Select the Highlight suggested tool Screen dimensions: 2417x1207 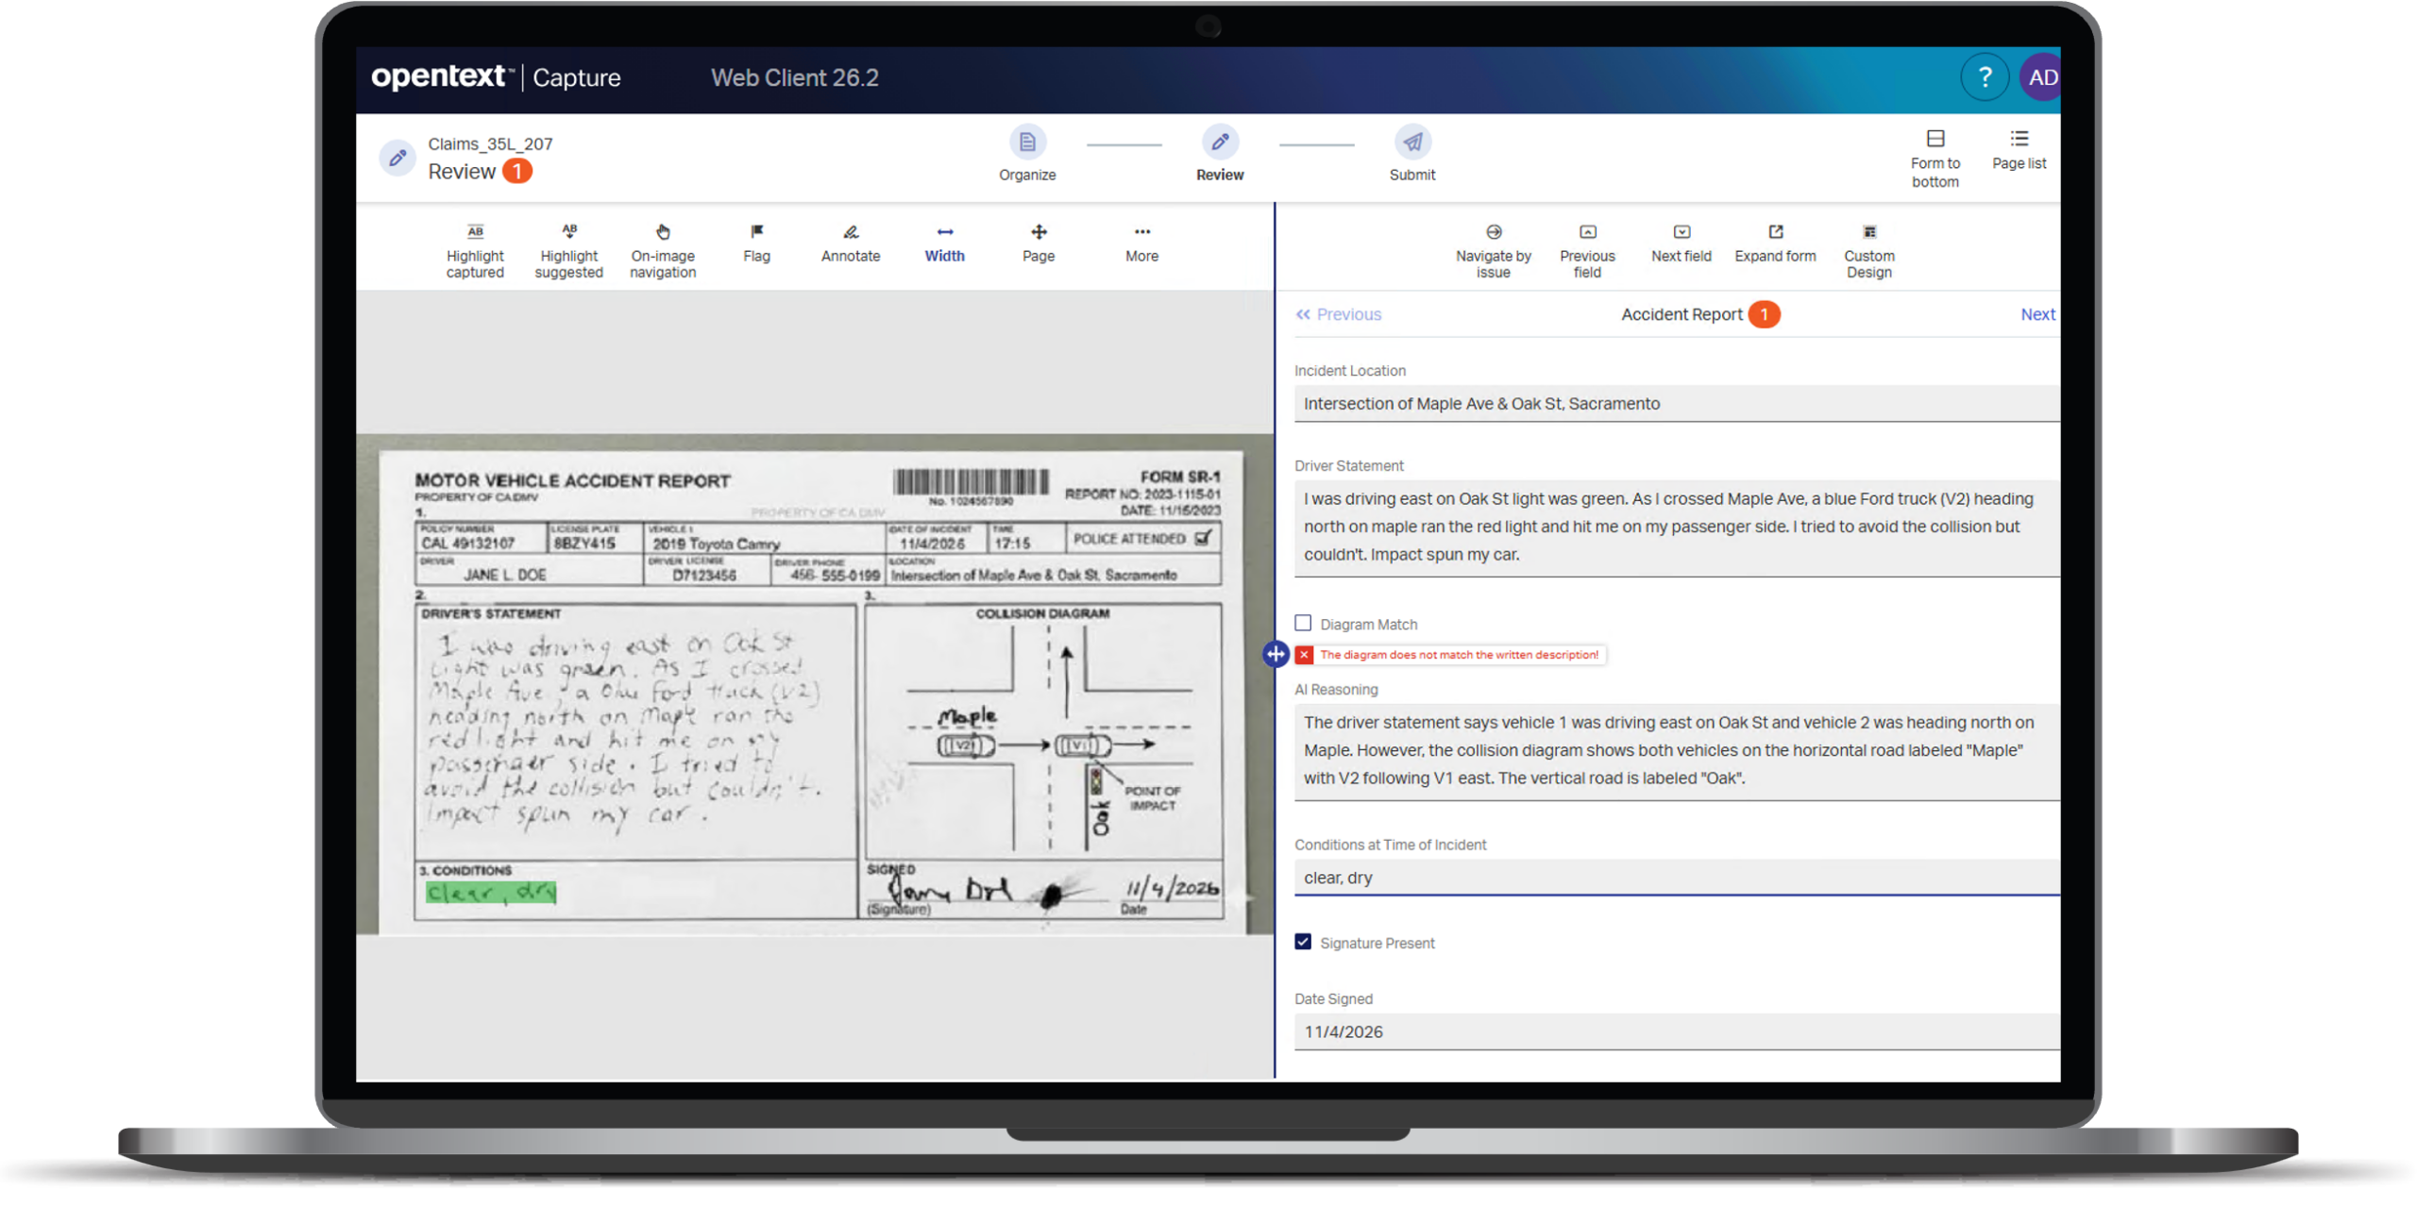click(568, 251)
